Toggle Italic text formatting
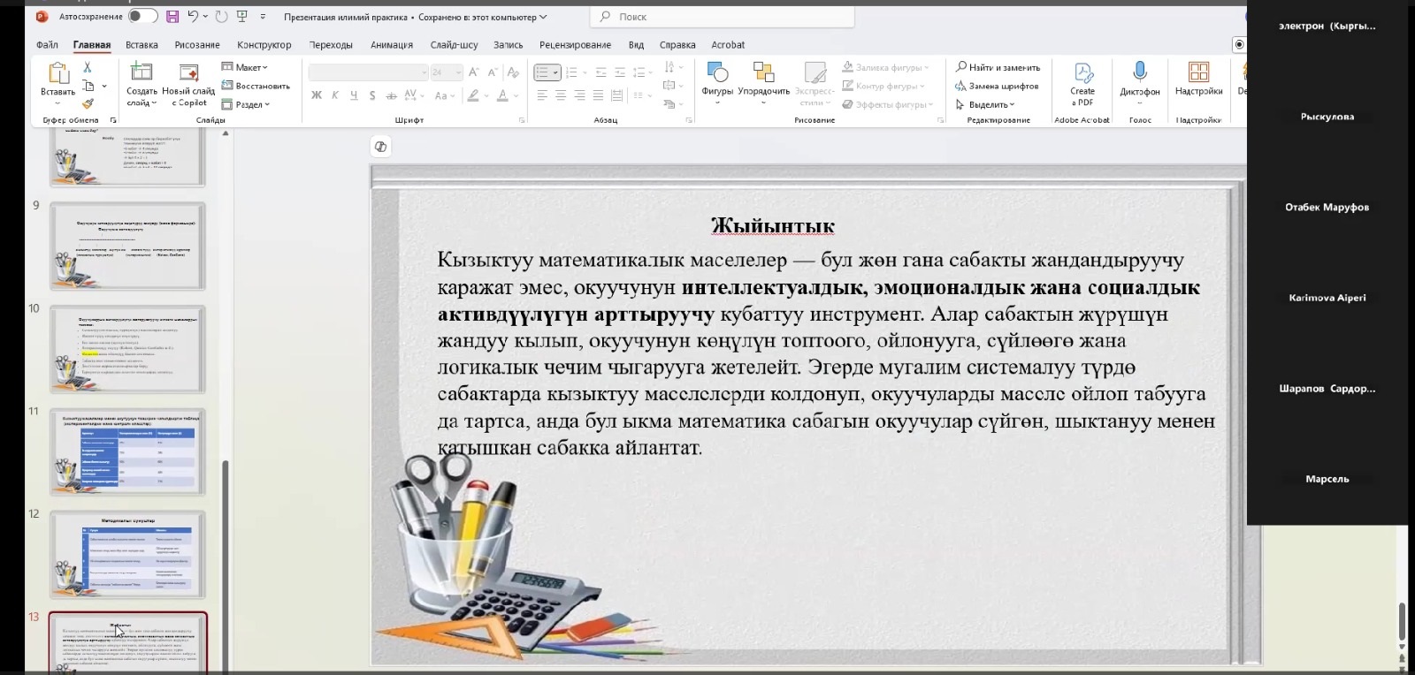This screenshot has height=675, width=1415. (335, 95)
